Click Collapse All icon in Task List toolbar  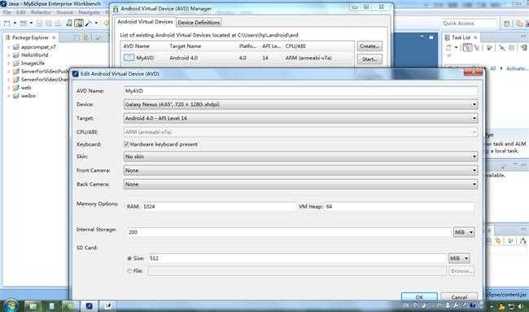(x=511, y=48)
